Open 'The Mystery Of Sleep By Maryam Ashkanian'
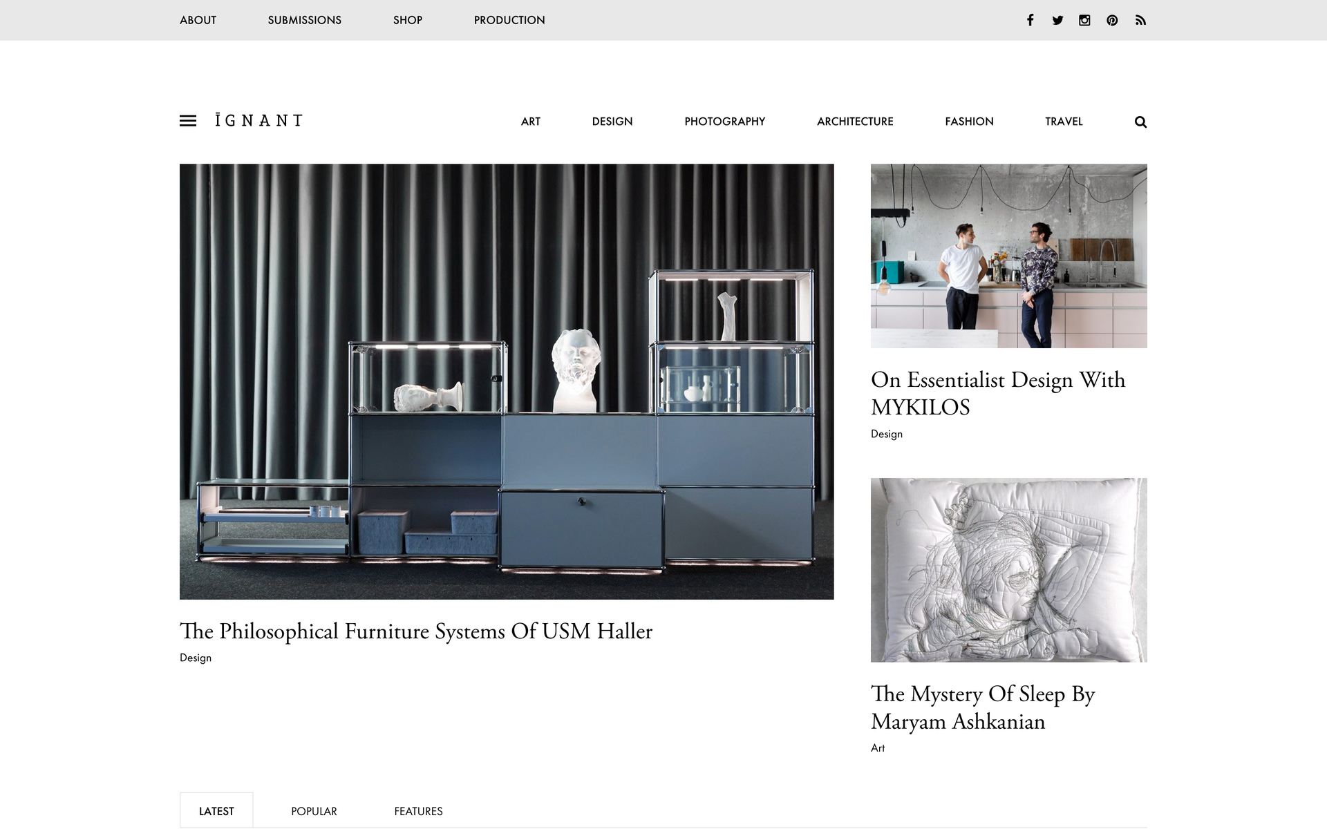This screenshot has height=829, width=1327. point(983,707)
